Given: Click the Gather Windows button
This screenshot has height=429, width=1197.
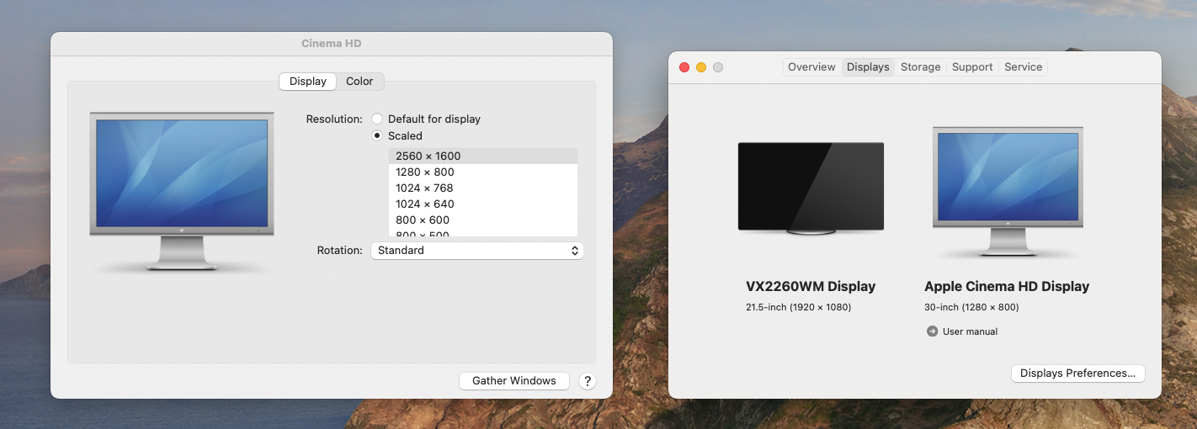Looking at the screenshot, I should pyautogui.click(x=514, y=381).
